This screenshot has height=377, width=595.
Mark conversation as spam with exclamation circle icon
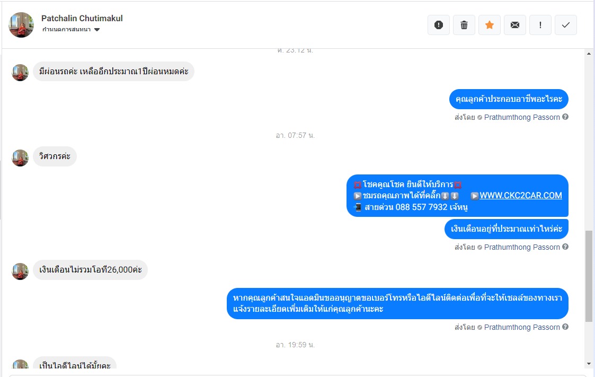click(x=439, y=25)
